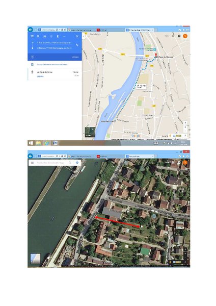Open the orange account avatar on upper map

click(185, 36)
